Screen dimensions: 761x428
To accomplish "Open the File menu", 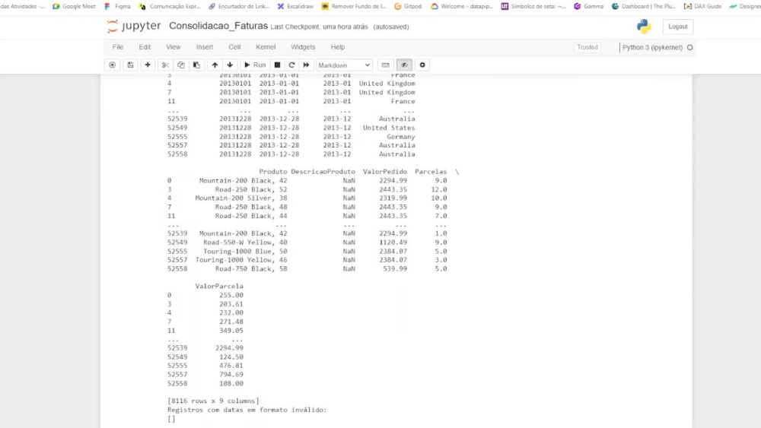I will (x=118, y=47).
